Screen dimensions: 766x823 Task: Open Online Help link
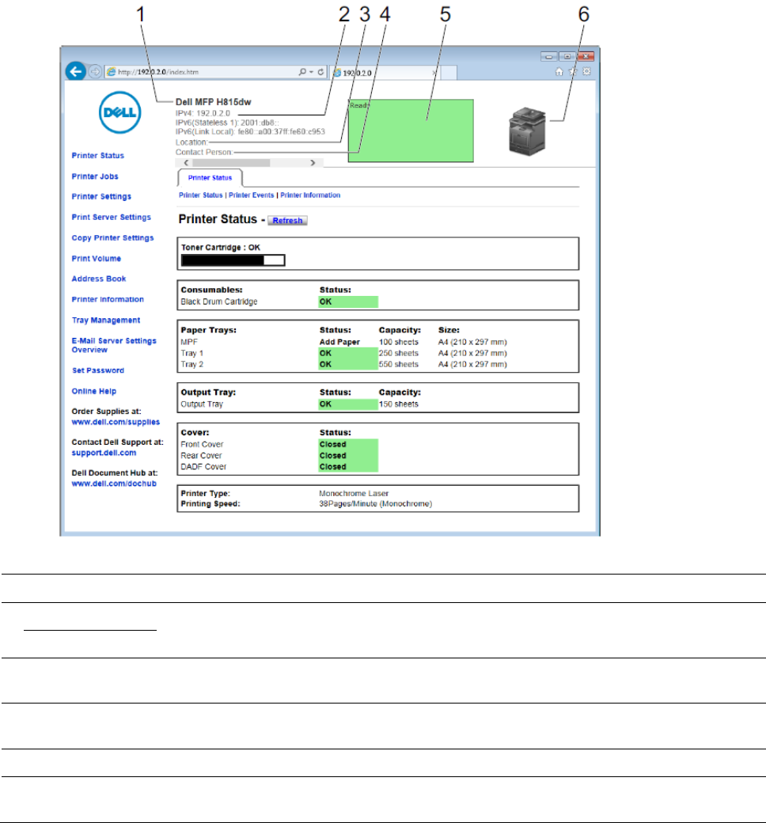pyautogui.click(x=94, y=391)
